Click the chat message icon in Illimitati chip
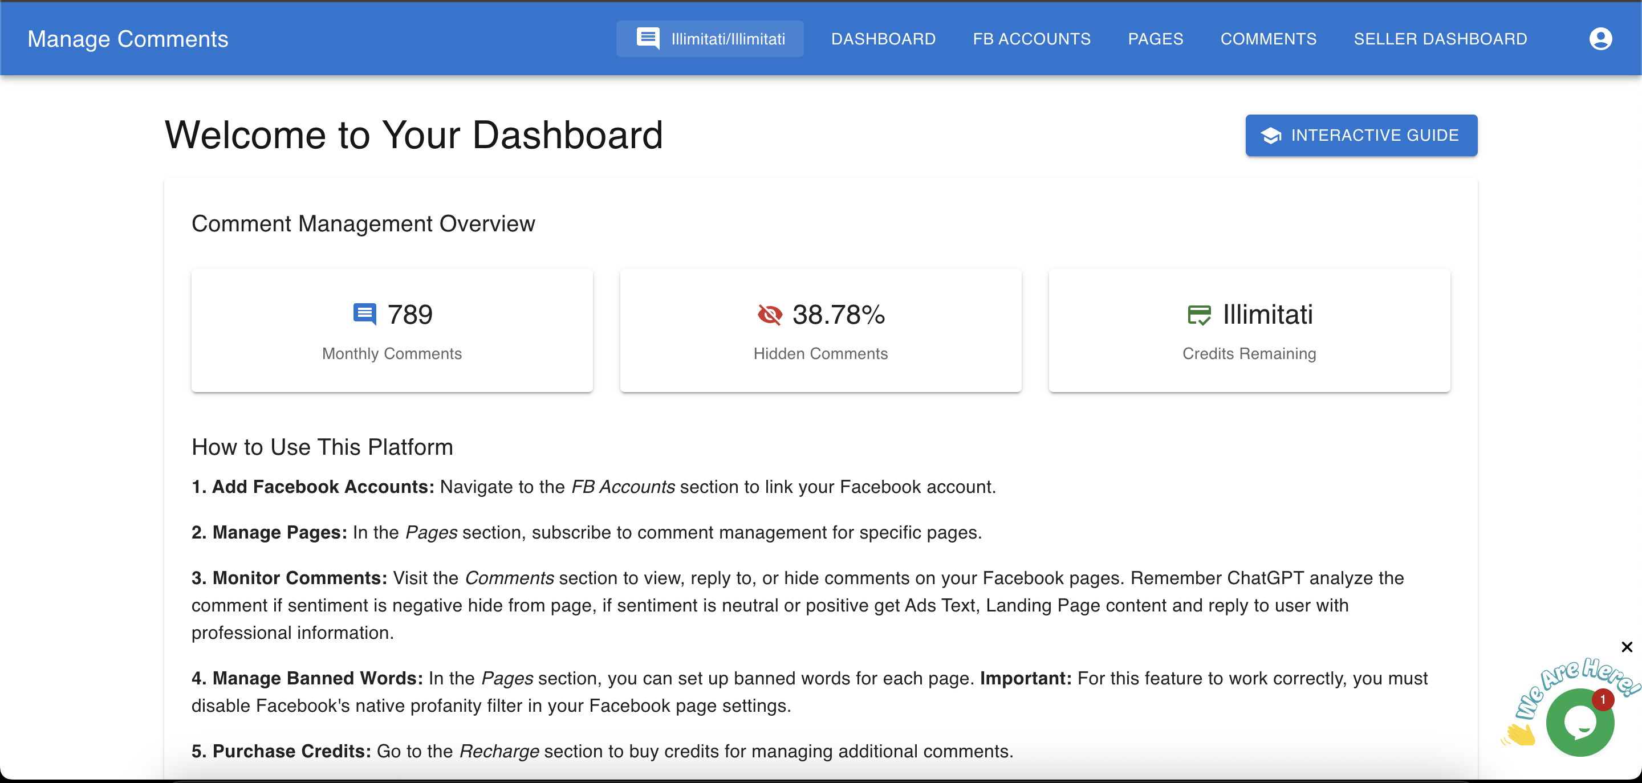The image size is (1642, 783). [x=648, y=38]
